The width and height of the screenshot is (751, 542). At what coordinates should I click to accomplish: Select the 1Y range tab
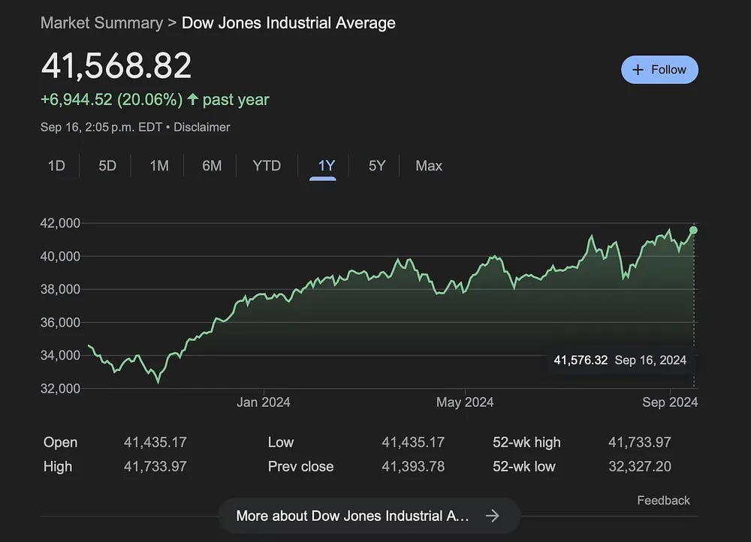(x=326, y=166)
